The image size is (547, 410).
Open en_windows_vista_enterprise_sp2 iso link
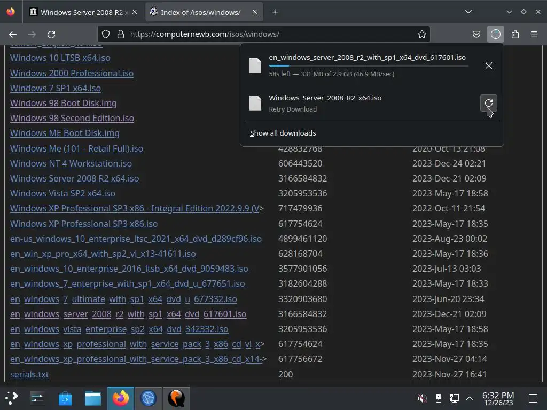119,329
